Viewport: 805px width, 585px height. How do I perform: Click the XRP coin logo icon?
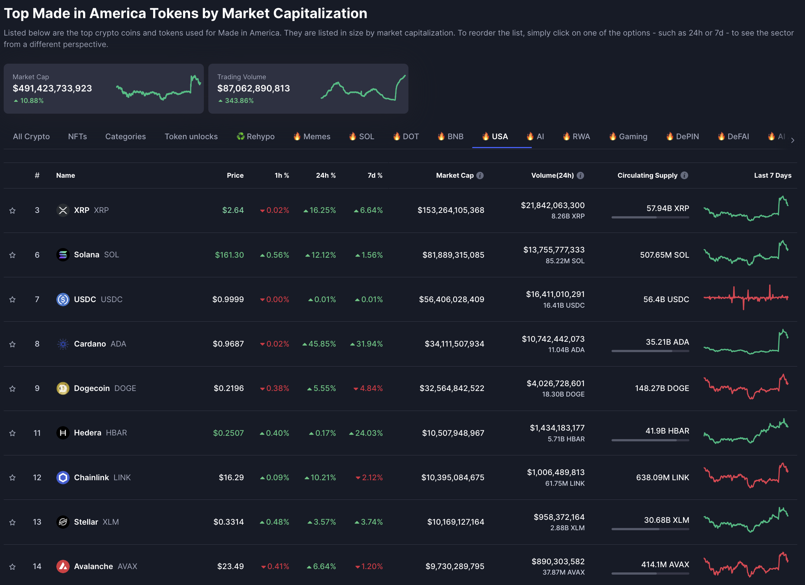tap(63, 210)
